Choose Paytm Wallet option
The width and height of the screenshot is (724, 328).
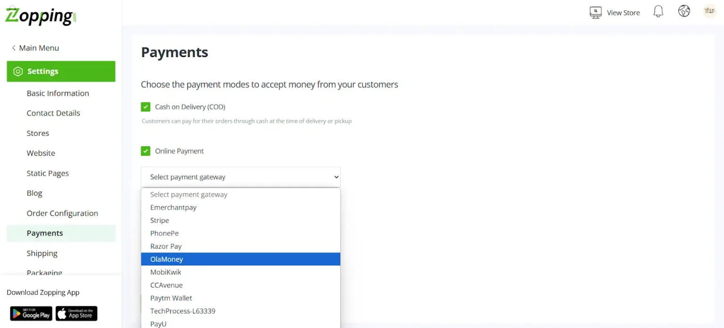pyautogui.click(x=240, y=298)
